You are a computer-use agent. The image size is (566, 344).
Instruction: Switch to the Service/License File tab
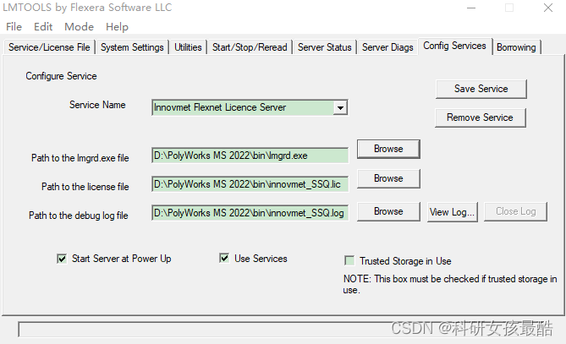click(x=49, y=47)
